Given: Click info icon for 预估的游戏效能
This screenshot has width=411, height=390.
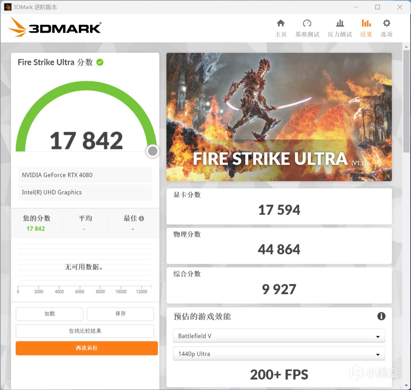Looking at the screenshot, I should click(x=381, y=316).
